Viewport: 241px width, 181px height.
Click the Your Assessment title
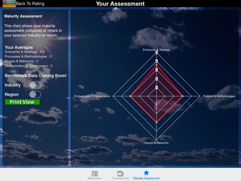[120, 4]
